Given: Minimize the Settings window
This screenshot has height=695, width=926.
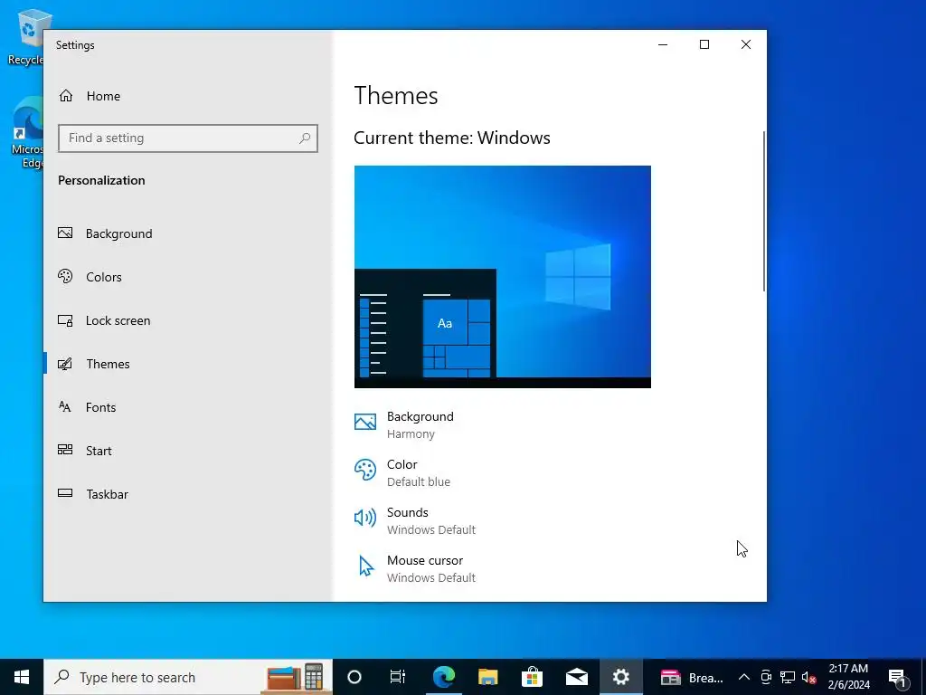Looking at the screenshot, I should click(663, 45).
